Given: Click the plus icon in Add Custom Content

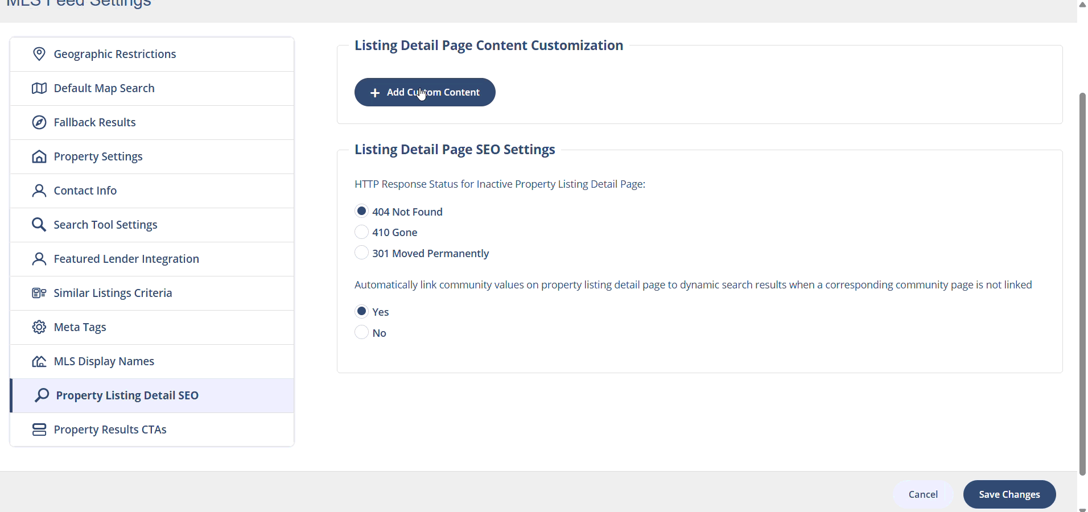Looking at the screenshot, I should (x=375, y=93).
